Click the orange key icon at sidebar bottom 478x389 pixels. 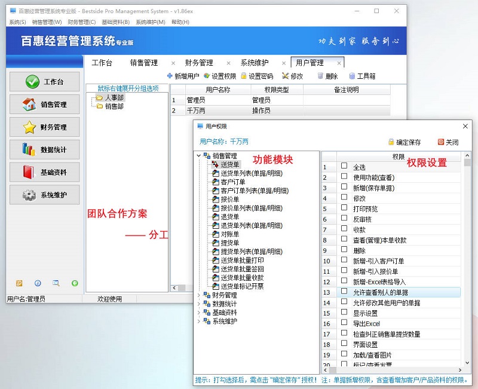[19, 283]
